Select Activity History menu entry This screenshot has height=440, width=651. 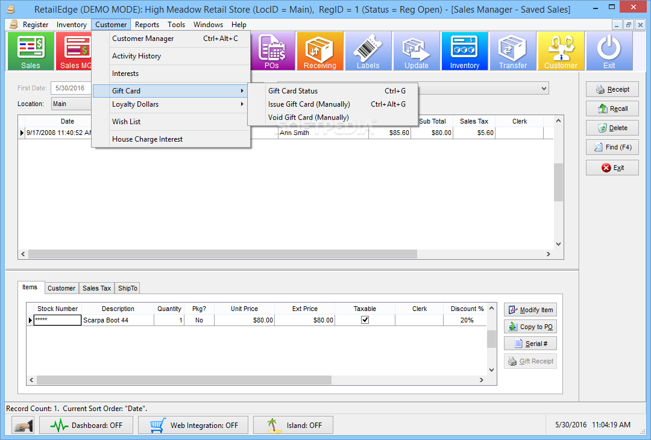[x=170, y=56]
